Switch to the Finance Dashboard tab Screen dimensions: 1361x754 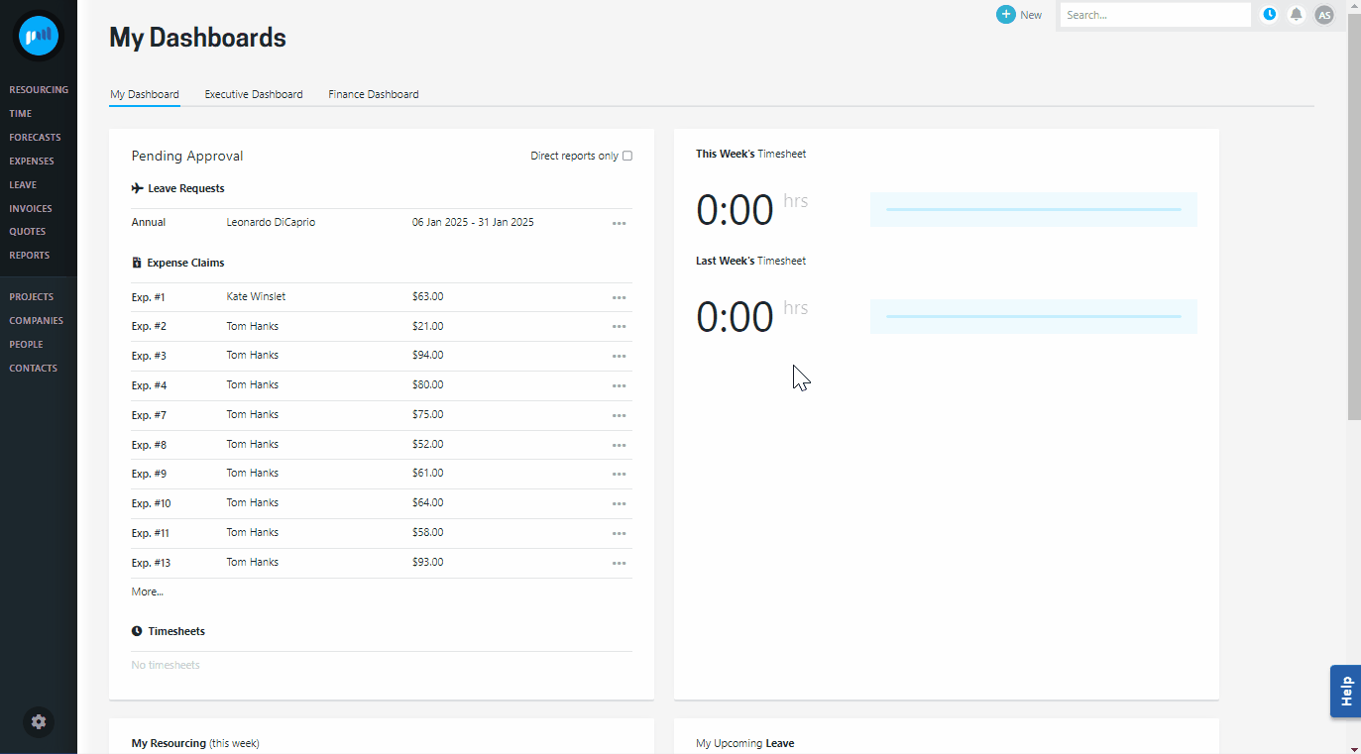(374, 94)
